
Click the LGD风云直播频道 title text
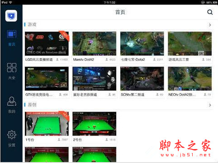tap(39, 59)
